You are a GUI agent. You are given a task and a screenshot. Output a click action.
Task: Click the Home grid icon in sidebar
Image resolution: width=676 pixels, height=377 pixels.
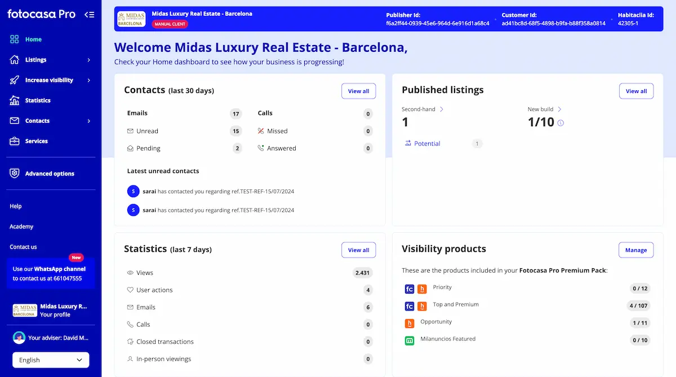(15, 39)
